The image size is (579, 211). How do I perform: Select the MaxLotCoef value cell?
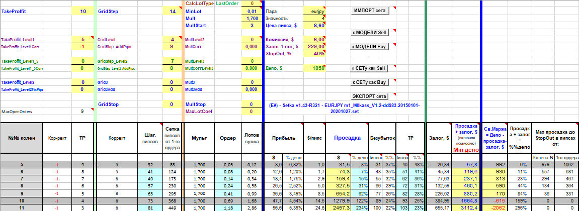point(252,111)
